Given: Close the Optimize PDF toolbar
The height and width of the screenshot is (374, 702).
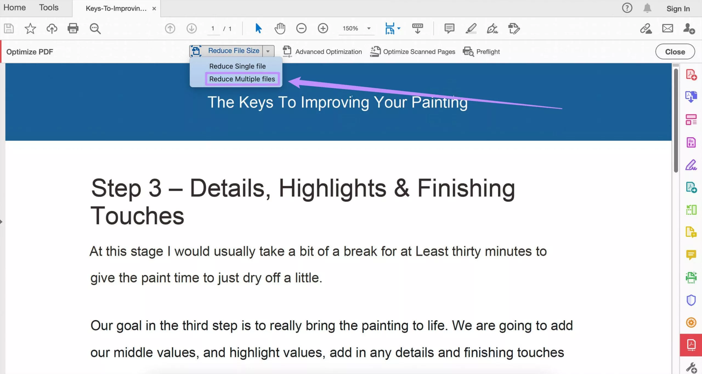Looking at the screenshot, I should (675, 52).
